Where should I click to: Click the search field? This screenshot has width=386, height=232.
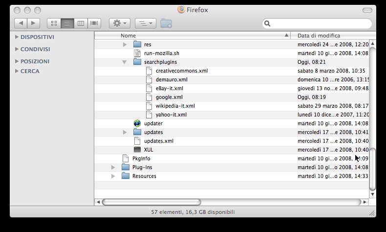317,23
